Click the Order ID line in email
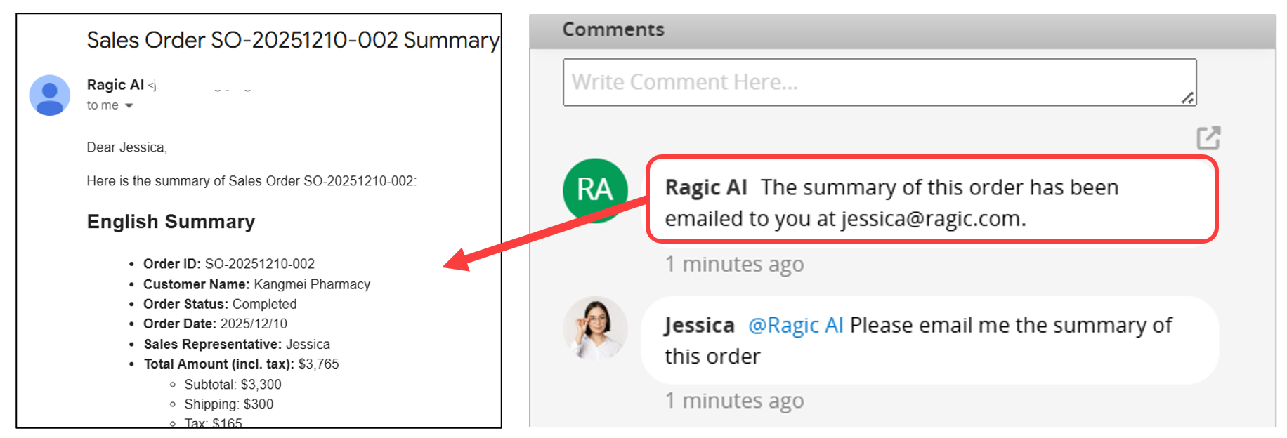The height and width of the screenshot is (438, 1287). coord(228,264)
